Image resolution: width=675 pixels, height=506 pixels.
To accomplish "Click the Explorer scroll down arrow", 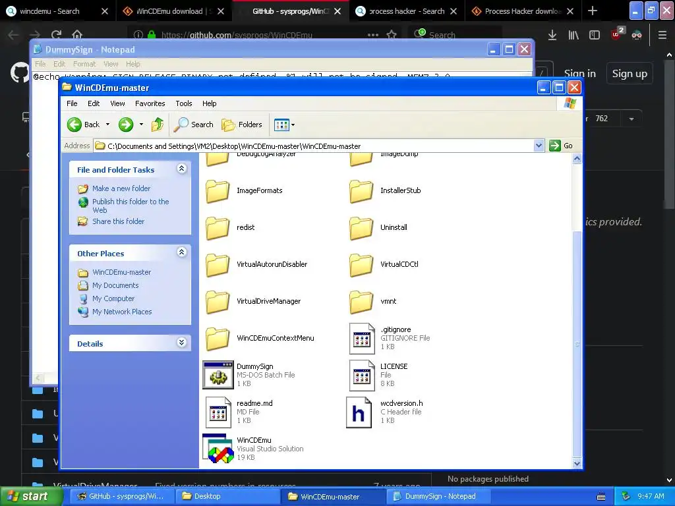I will click(x=577, y=463).
